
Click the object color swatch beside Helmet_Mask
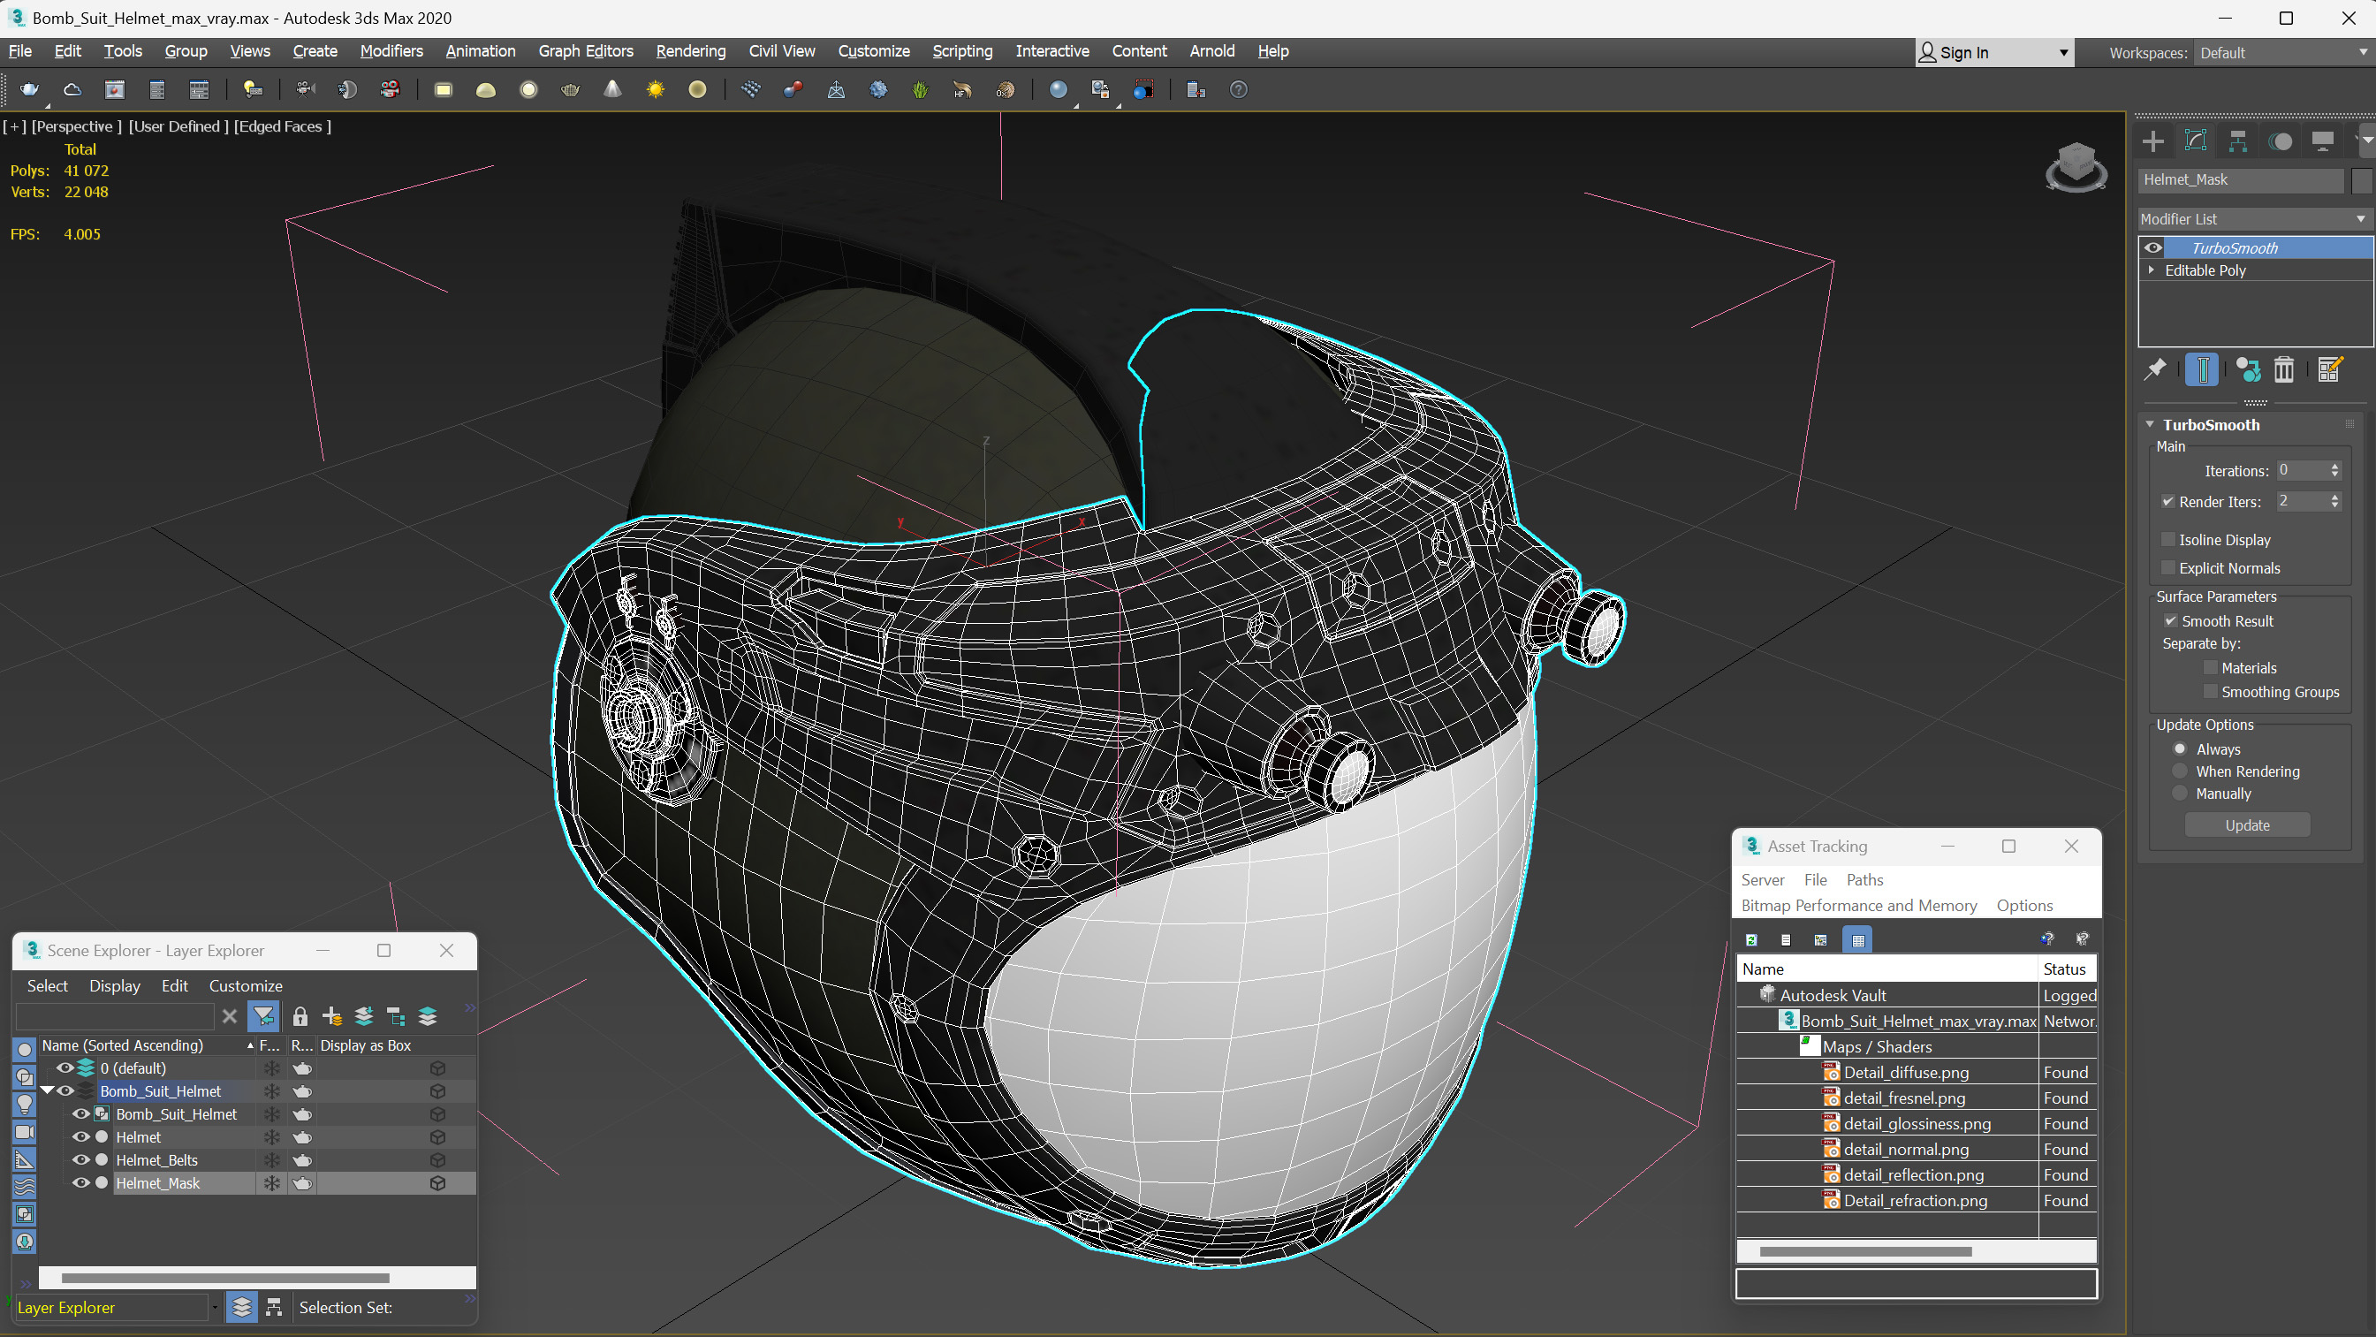coord(2360,180)
